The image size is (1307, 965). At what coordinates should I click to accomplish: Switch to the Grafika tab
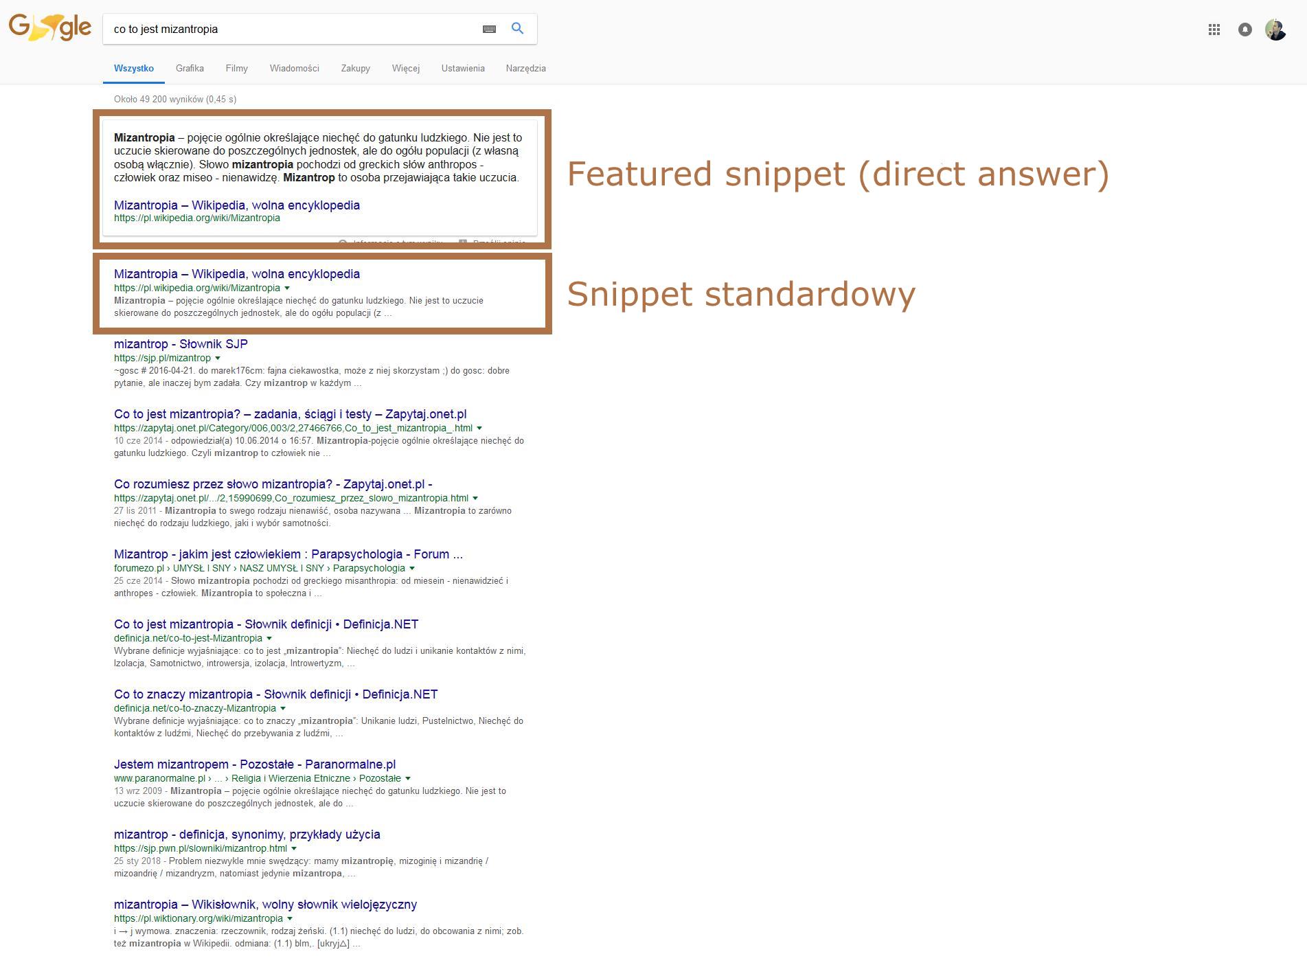pos(190,68)
